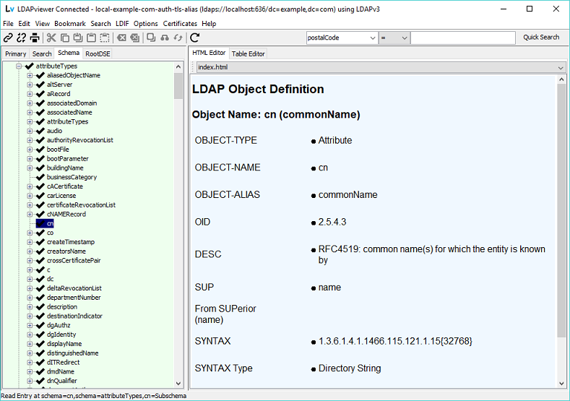Click the delete entry icon
The width and height of the screenshot is (570, 401).
[x=121, y=38]
